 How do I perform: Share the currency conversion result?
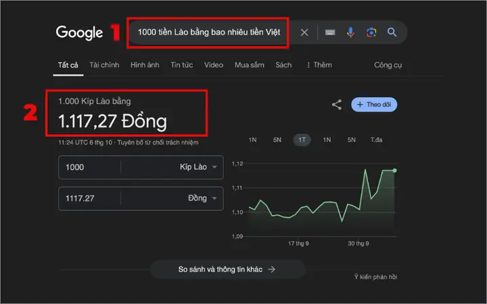coord(337,105)
